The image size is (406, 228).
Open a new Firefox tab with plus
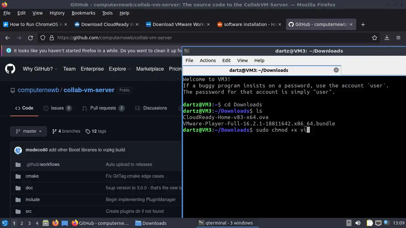(x=363, y=24)
